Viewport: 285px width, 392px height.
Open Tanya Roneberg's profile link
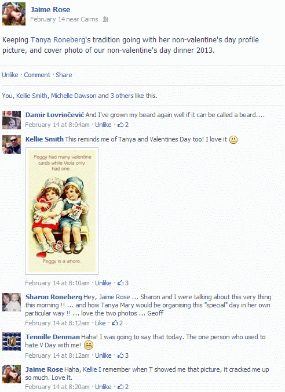[x=58, y=40]
